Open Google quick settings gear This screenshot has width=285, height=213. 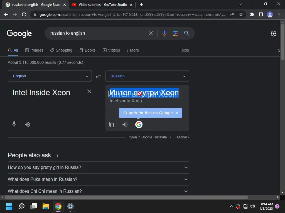point(273,34)
